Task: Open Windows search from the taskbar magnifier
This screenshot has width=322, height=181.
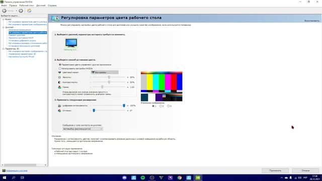Action: 14,177
